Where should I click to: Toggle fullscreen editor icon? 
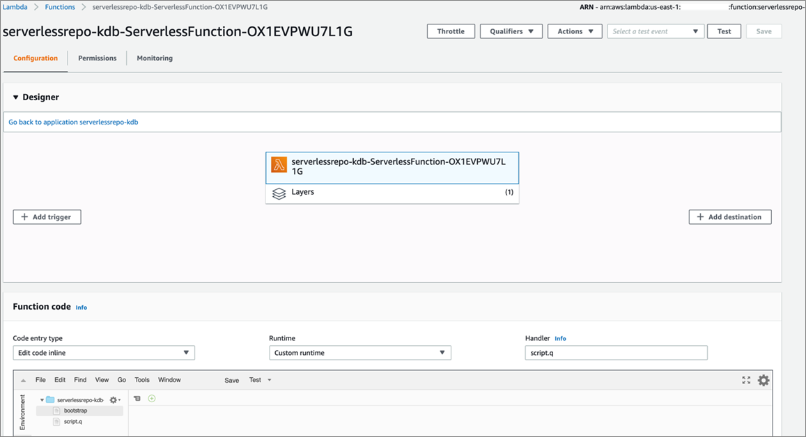click(x=746, y=380)
